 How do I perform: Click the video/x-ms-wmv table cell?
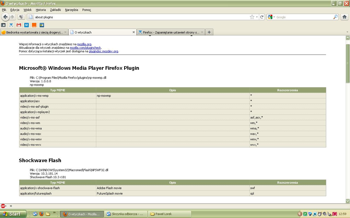58,139
